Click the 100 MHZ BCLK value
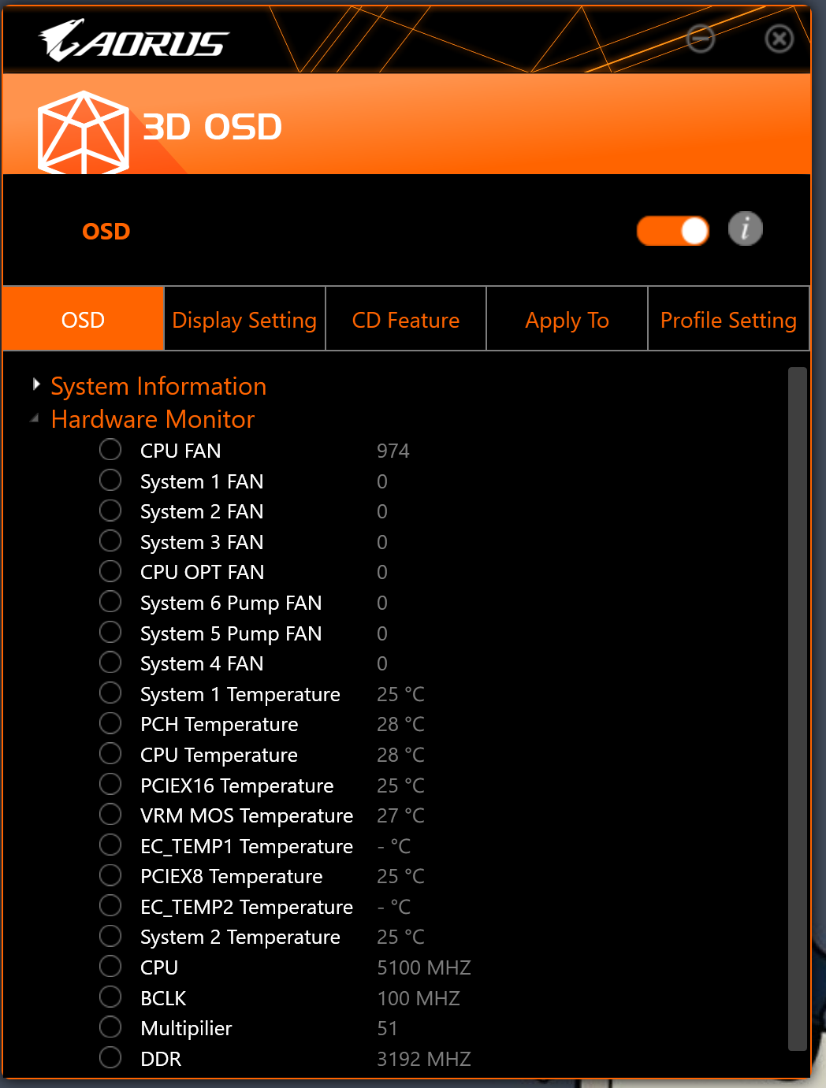This screenshot has height=1088, width=826. pyautogui.click(x=419, y=998)
